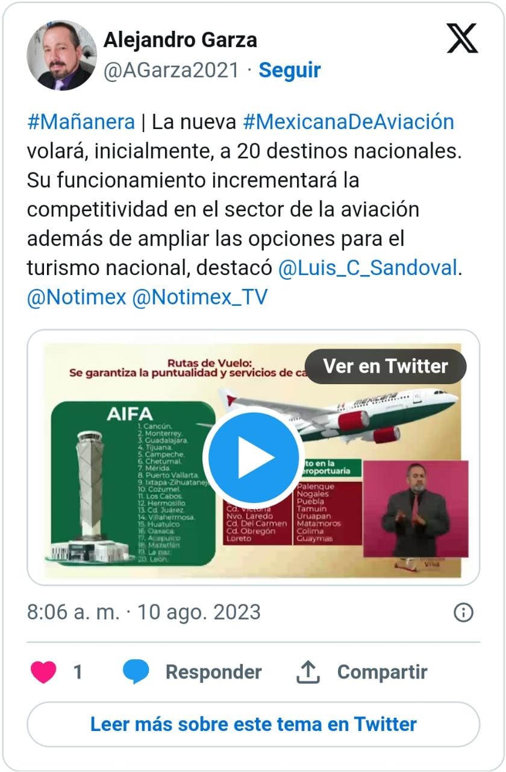Visit the @Luis_C_Sandoval mention
Screen dimensions: 506x772
tap(368, 268)
